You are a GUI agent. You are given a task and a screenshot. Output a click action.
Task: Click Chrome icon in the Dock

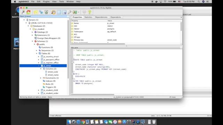coord(83,122)
